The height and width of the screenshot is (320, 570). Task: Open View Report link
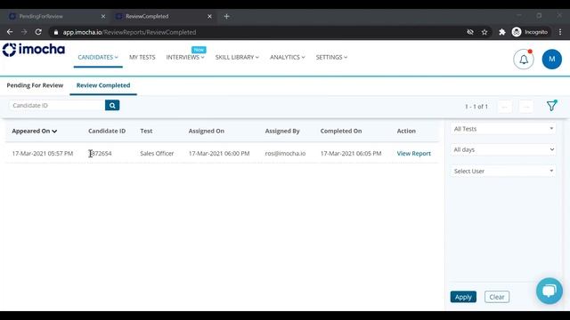(413, 154)
